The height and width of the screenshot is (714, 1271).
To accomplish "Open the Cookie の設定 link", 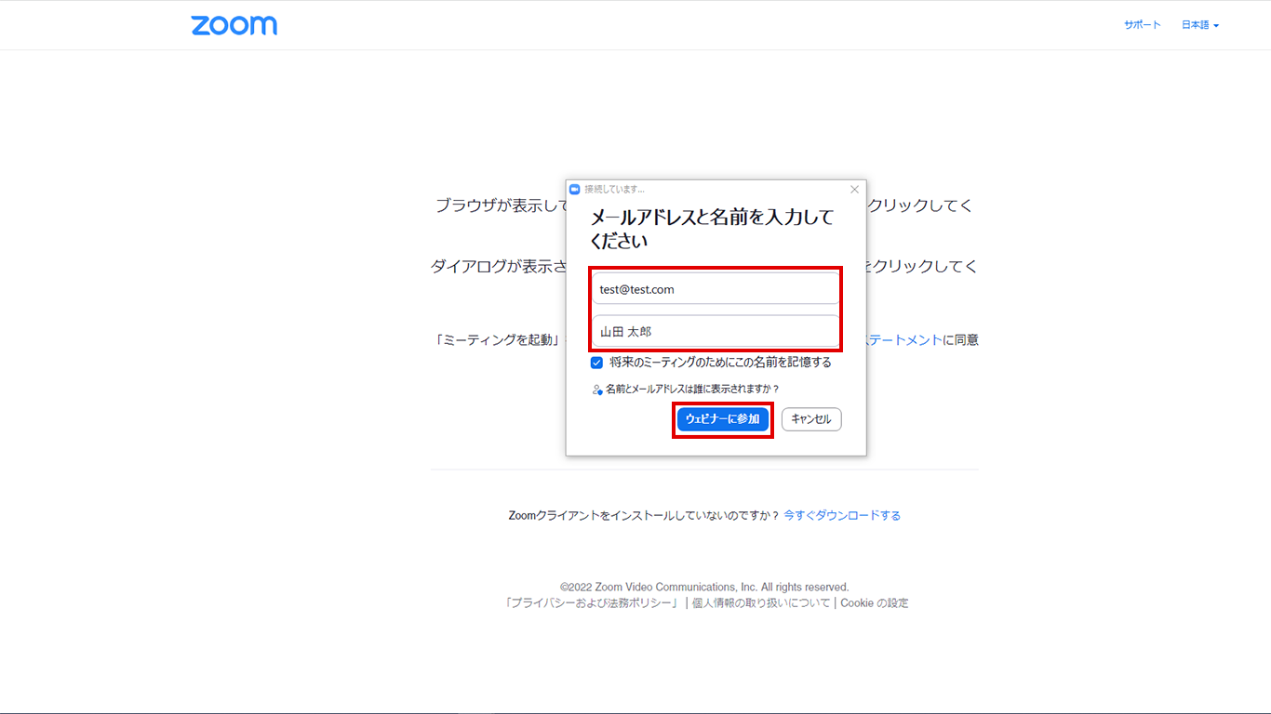I will click(875, 602).
